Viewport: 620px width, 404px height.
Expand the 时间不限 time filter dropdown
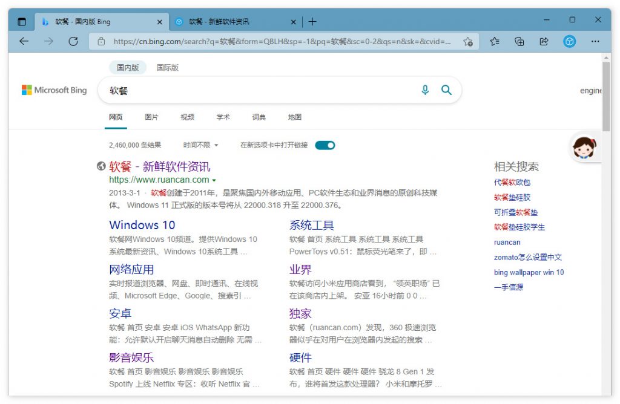coord(200,145)
